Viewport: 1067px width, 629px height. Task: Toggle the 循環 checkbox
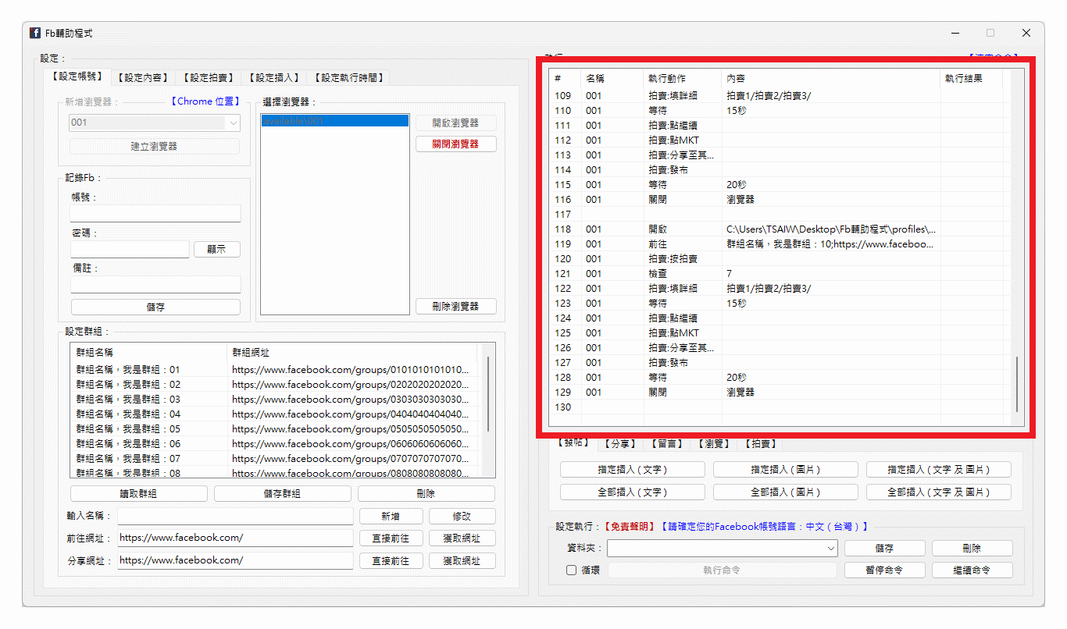click(572, 570)
